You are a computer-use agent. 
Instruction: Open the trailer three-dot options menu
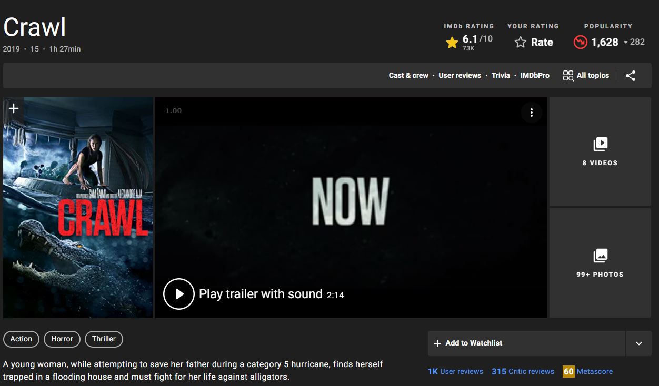(x=532, y=113)
